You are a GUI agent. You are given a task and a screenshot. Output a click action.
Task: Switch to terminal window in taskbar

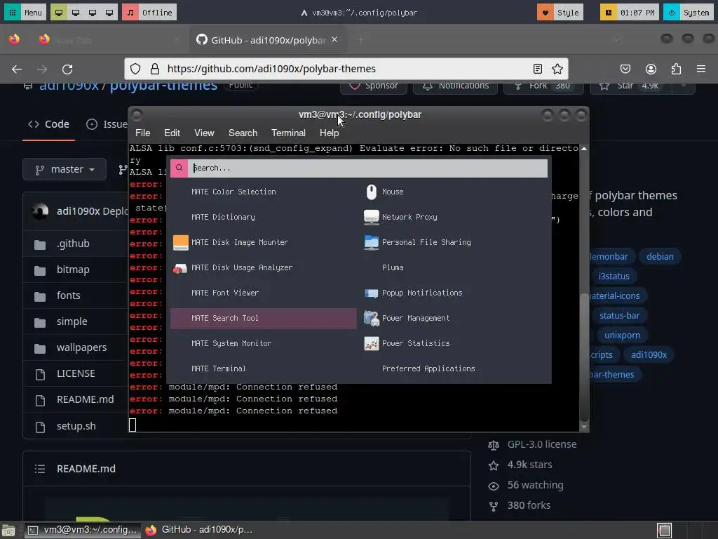tap(82, 530)
